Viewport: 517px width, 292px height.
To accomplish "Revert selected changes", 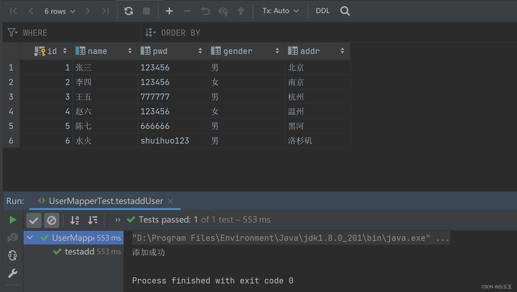I will click(205, 11).
